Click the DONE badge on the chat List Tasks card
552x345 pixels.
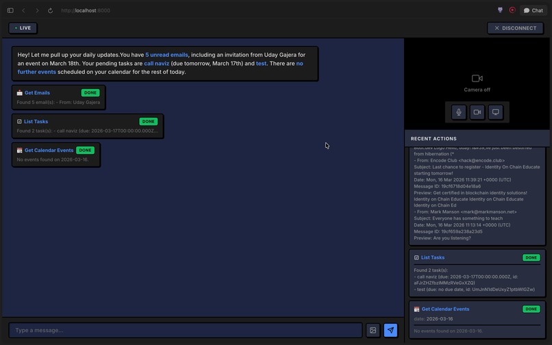click(148, 121)
